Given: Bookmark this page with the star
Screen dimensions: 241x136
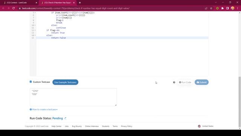Looking at the screenshot, I should pos(211,8).
